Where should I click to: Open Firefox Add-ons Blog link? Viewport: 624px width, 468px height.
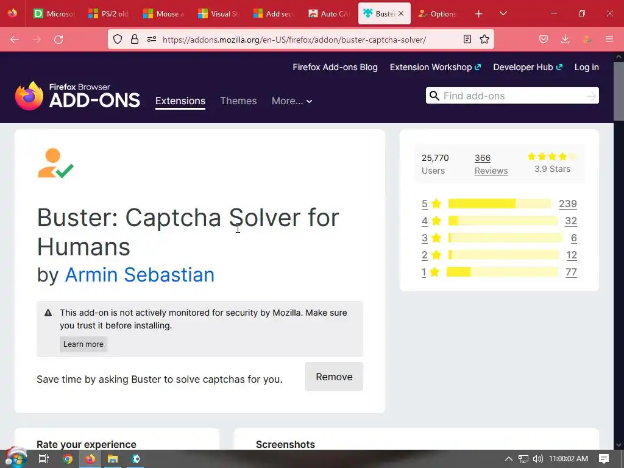pos(335,67)
